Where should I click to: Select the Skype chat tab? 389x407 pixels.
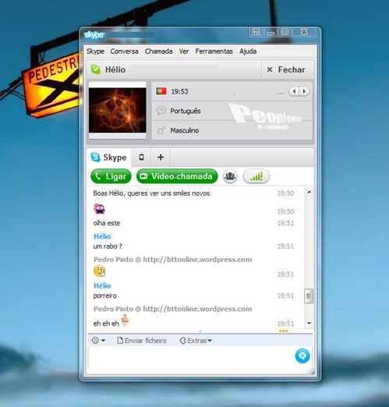(x=109, y=157)
